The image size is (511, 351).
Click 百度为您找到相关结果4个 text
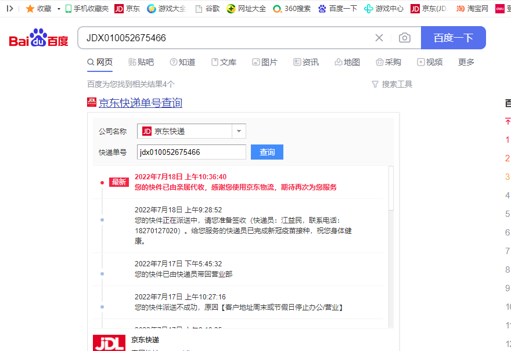[x=131, y=84]
